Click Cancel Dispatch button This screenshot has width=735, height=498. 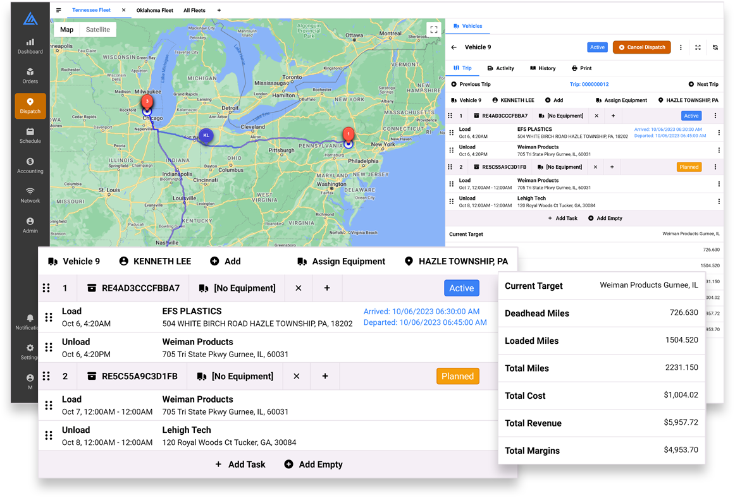coord(642,47)
